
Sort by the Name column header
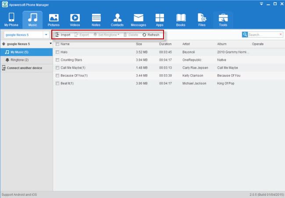pyautogui.click(x=65, y=44)
